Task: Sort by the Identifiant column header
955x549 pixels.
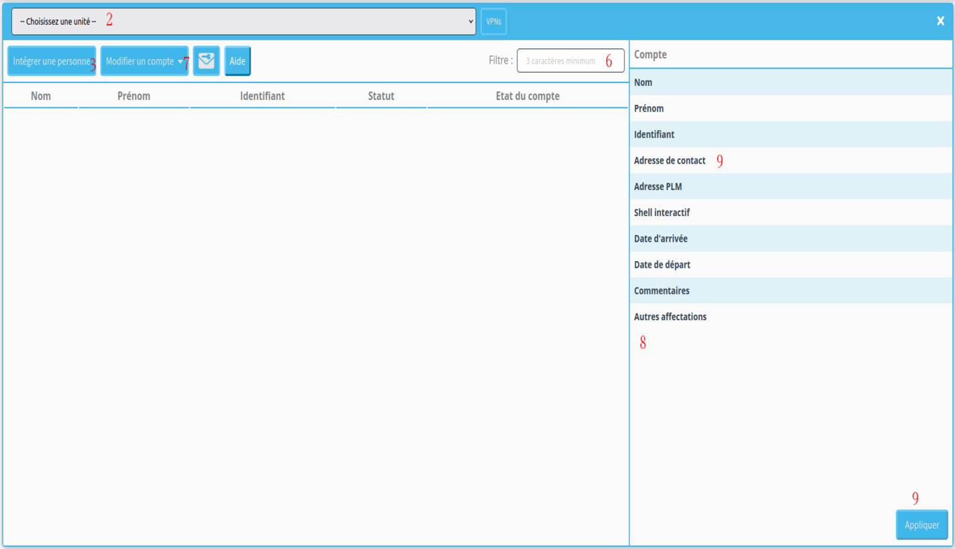Action: (x=262, y=96)
